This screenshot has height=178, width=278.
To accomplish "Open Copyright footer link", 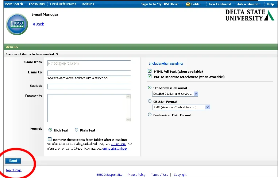I will tap(180, 175).
